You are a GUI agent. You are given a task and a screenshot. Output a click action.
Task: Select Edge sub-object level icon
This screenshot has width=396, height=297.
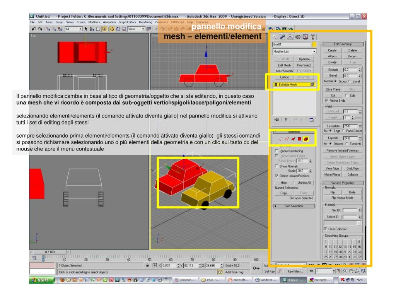click(x=287, y=139)
